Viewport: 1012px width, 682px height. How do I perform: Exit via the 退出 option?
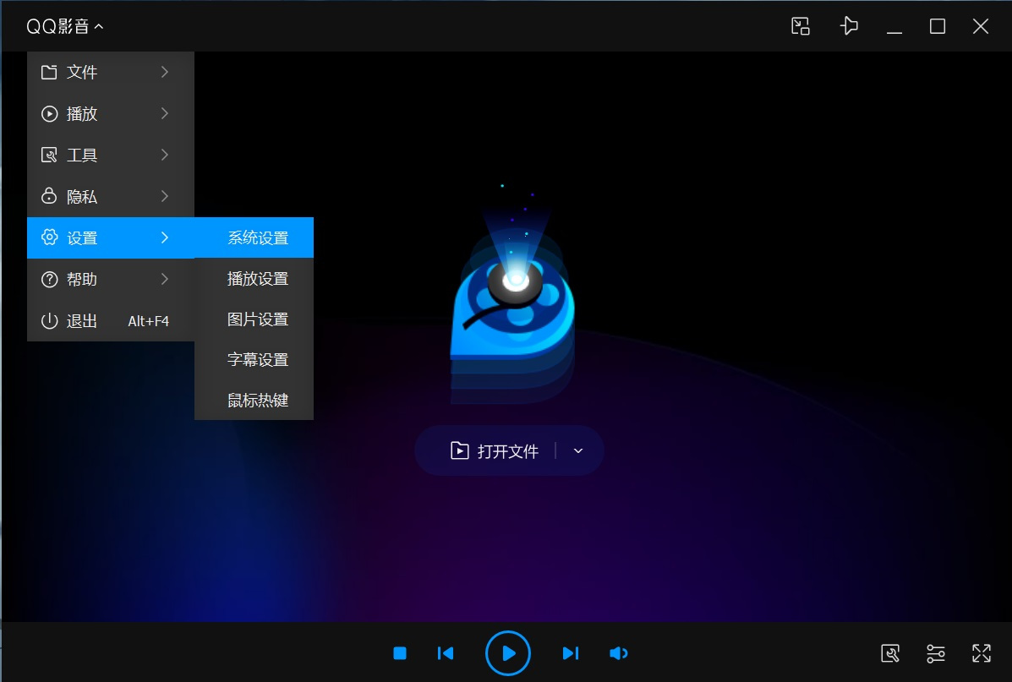(x=82, y=320)
